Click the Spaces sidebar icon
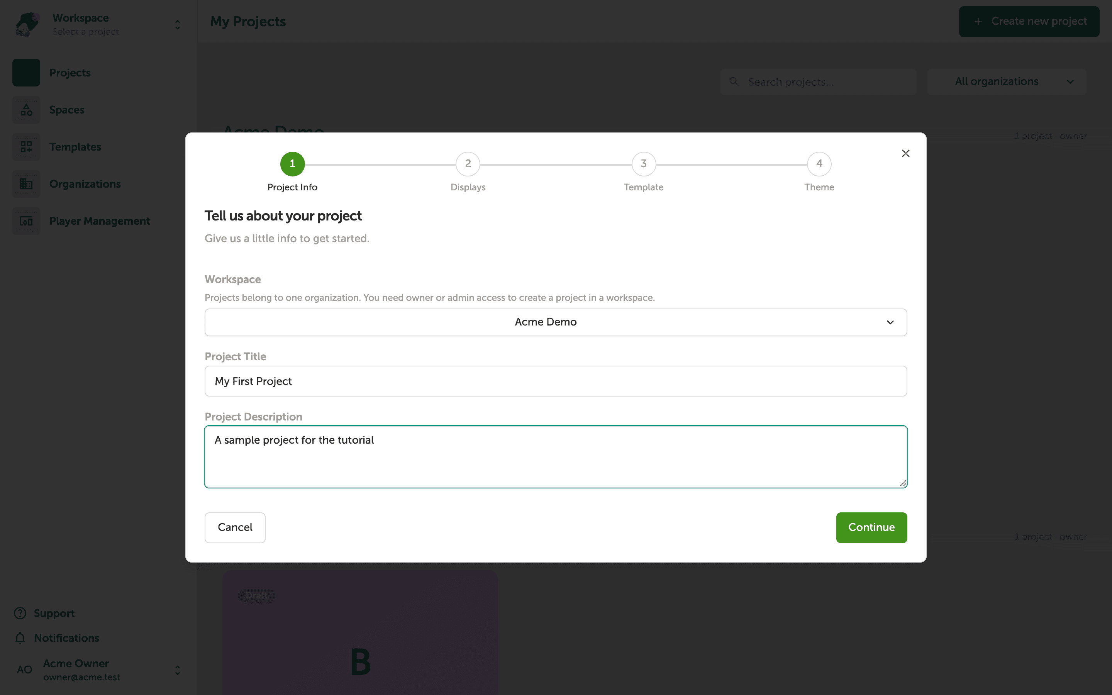Image resolution: width=1112 pixels, height=695 pixels. point(26,110)
